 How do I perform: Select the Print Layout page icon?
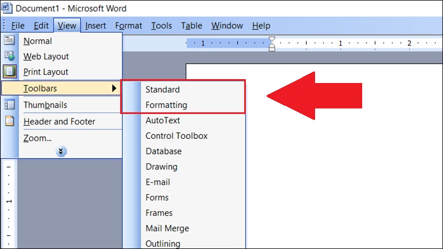9,71
